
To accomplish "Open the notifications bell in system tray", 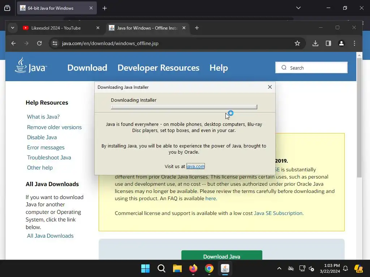I will (x=345, y=268).
